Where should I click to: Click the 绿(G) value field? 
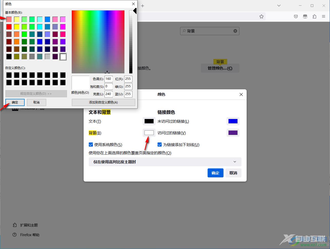pos(128,87)
